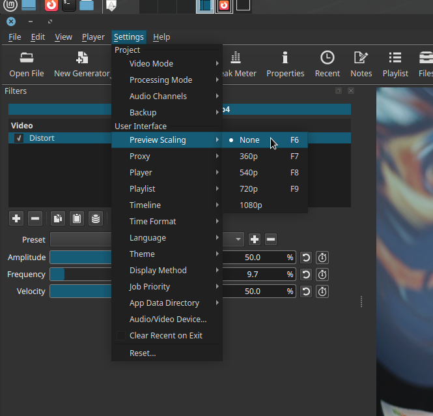Choose Audio/Video Device from Settings menu

coord(167,319)
